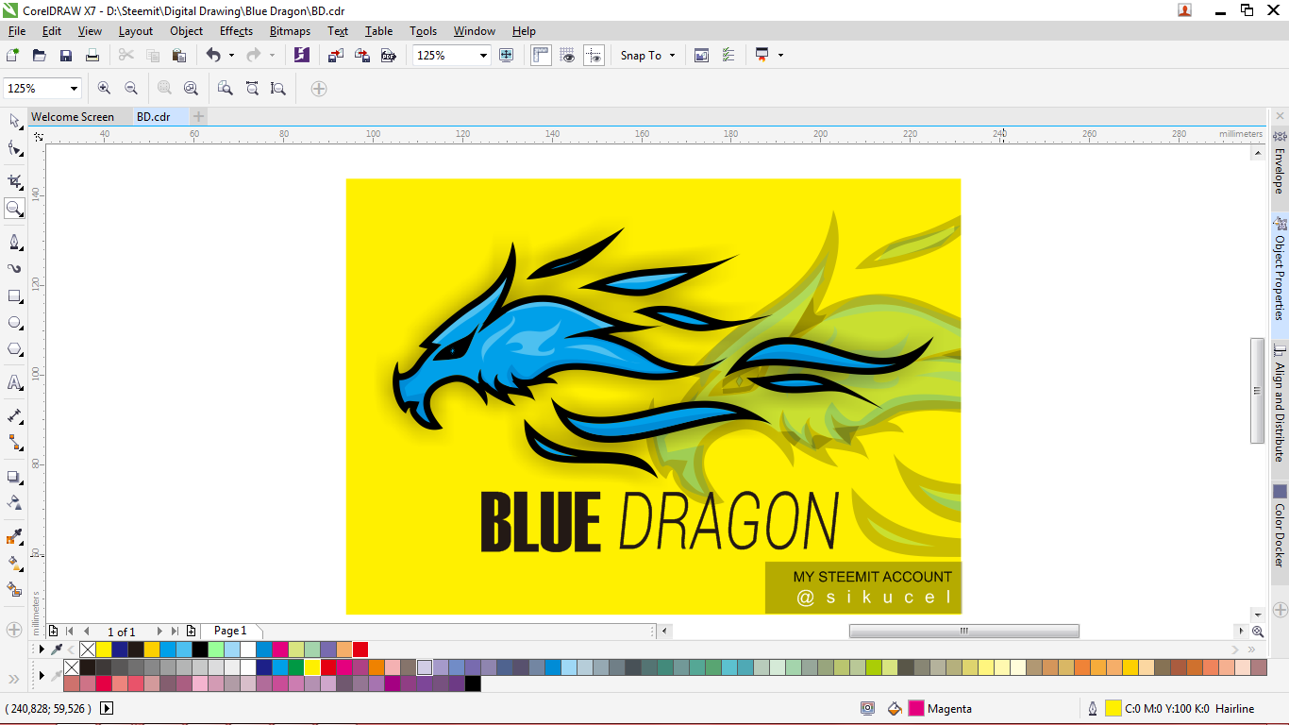This screenshot has width=1289, height=725.
Task: Create a new document with the New icon
Action: click(x=13, y=56)
